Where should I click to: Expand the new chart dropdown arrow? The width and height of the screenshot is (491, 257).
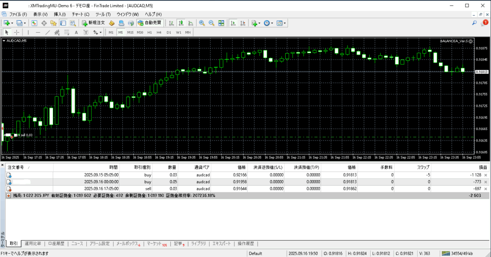pyautogui.click(x=12, y=23)
